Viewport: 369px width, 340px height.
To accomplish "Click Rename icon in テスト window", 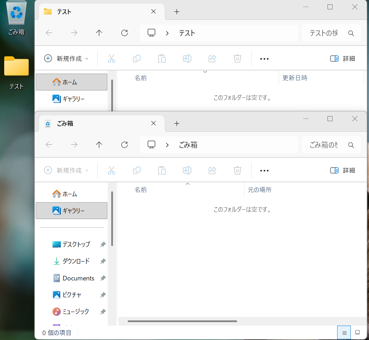I will tap(187, 59).
